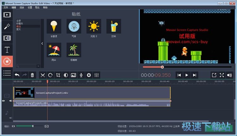This screenshot has width=237, height=136.
Task: Click the Undo arrow button
Action: pos(17,75)
